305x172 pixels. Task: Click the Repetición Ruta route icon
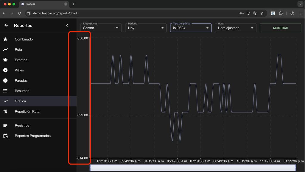5,112
